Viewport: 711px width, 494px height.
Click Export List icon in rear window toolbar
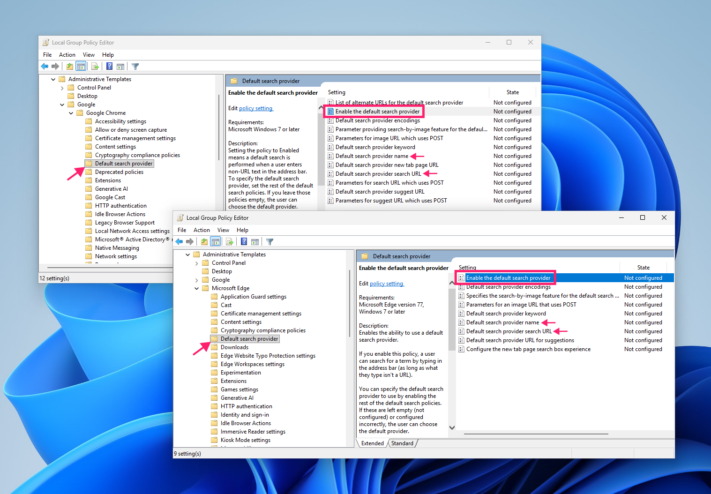(x=95, y=67)
